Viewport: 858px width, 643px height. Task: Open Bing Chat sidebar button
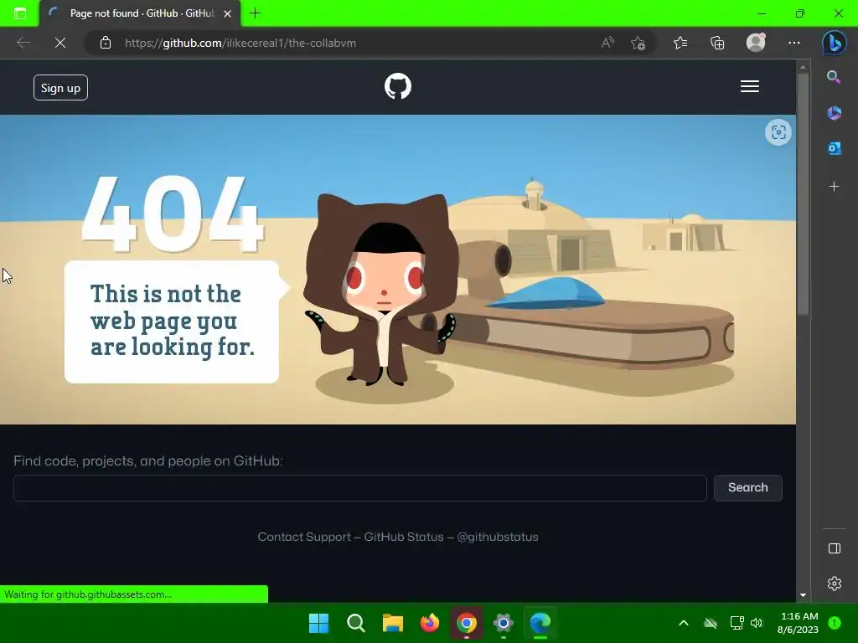[x=835, y=43]
